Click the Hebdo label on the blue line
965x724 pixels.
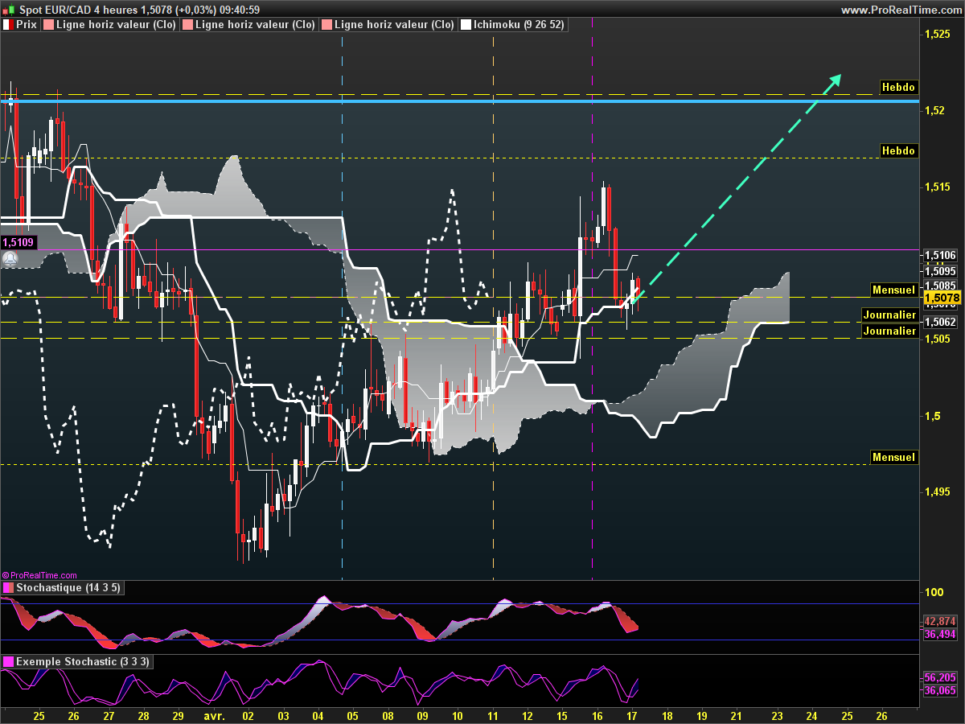[x=897, y=87]
